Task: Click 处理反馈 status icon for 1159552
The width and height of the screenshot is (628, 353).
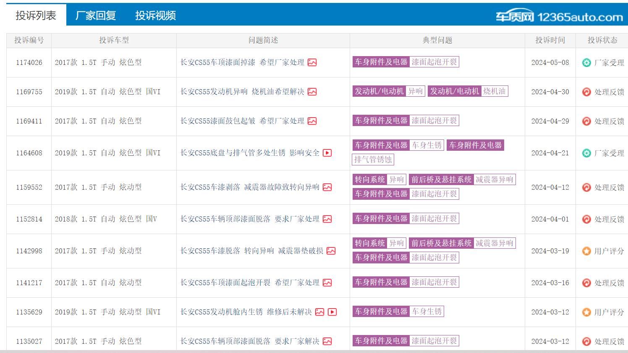Action: 586,187
